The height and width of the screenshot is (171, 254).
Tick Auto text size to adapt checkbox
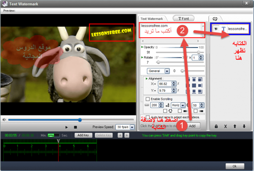click(147, 117)
